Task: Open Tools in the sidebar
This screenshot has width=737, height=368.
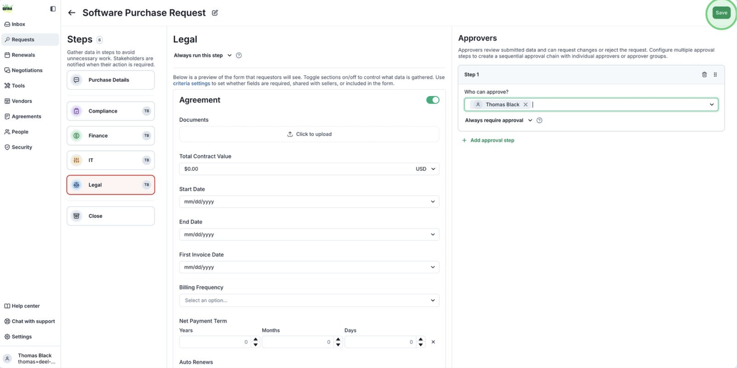Action: [30, 86]
